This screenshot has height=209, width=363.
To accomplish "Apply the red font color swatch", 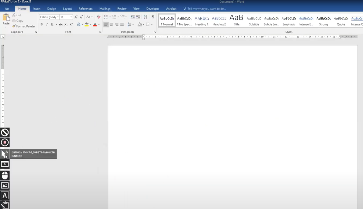I will (x=95, y=24).
